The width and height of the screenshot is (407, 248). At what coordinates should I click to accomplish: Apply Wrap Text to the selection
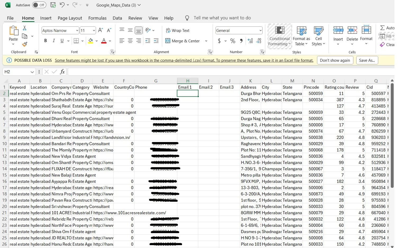coord(177,30)
